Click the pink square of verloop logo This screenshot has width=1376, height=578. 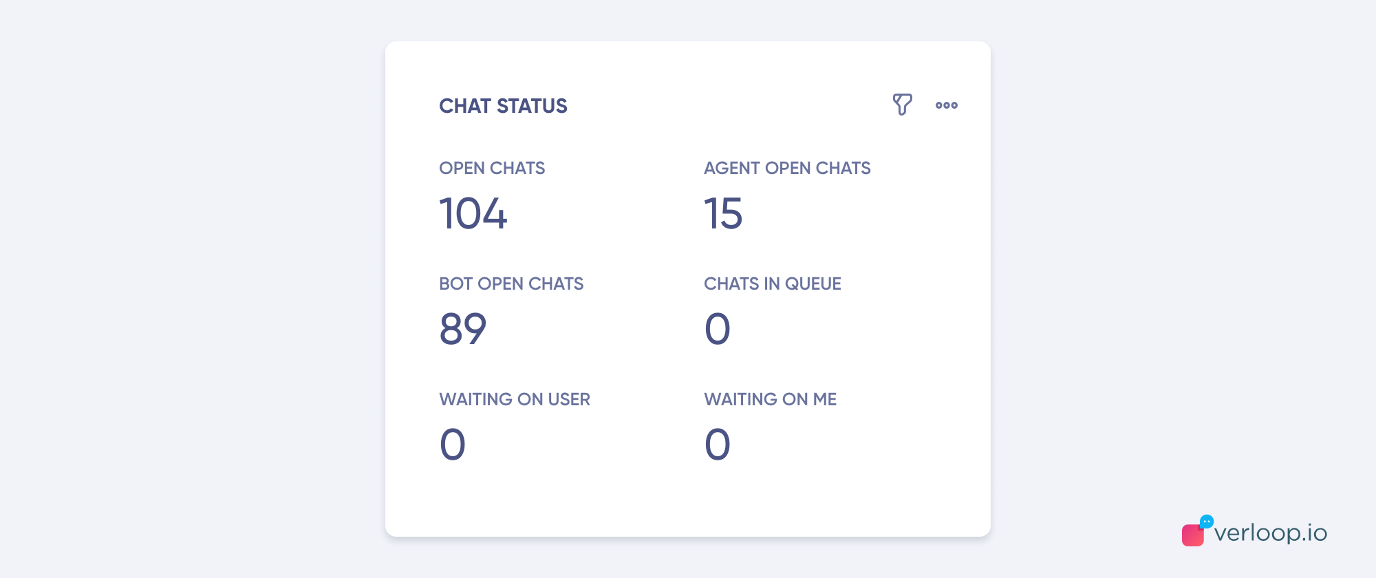tap(1192, 535)
